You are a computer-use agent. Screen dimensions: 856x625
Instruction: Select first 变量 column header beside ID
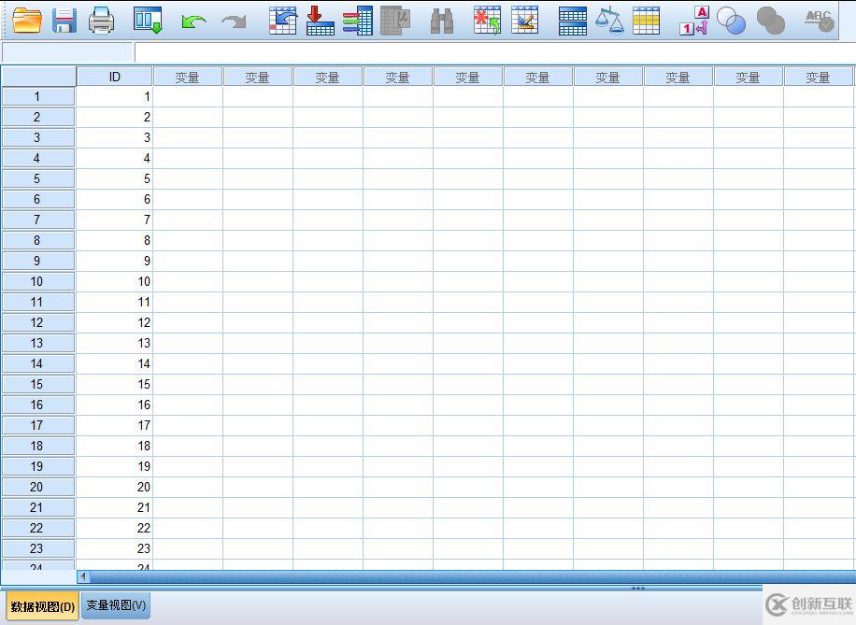pos(188,77)
